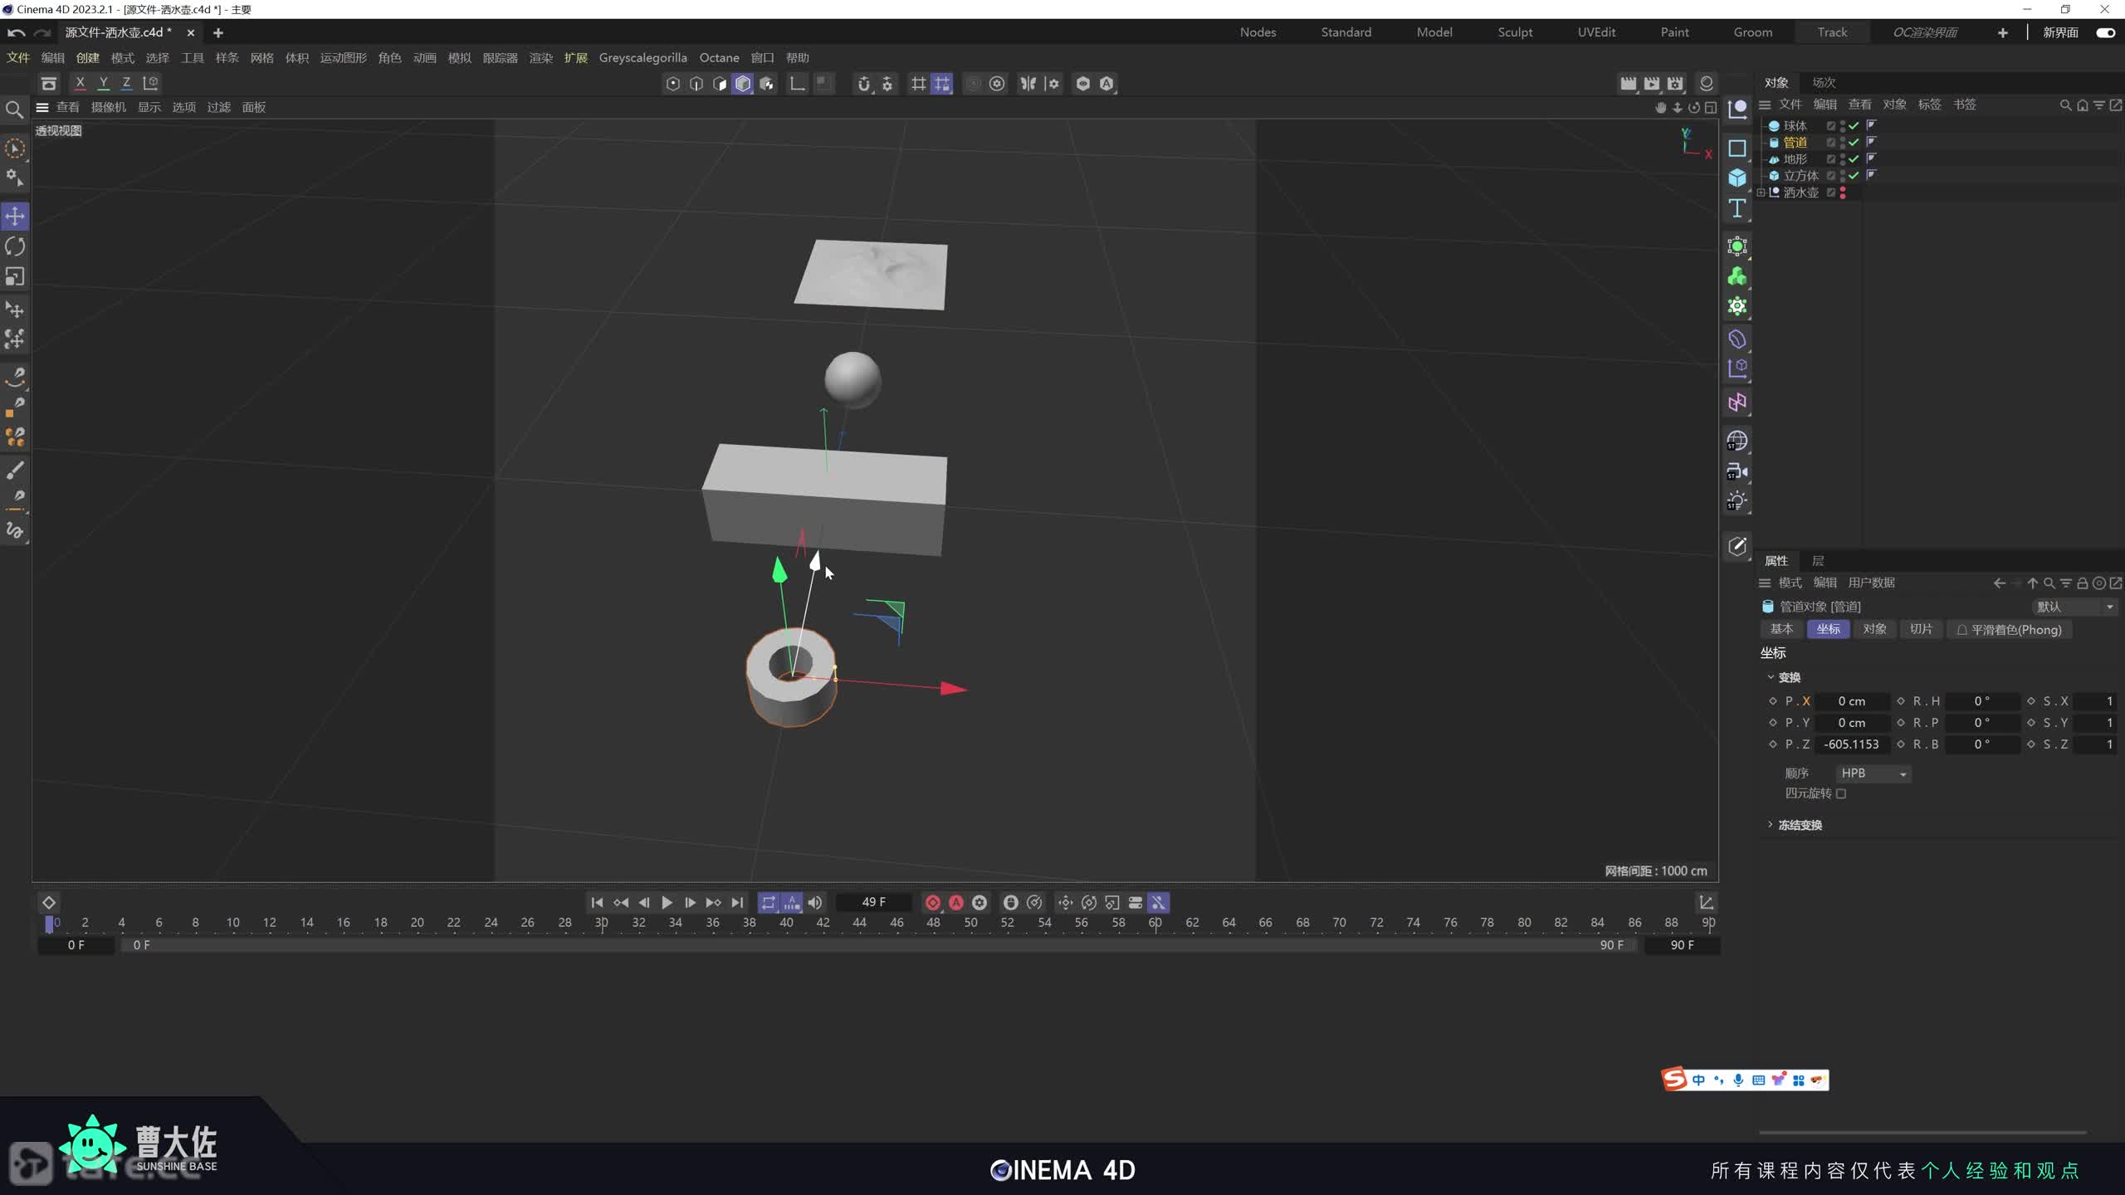Image resolution: width=2125 pixels, height=1195 pixels.
Task: Click the 切片 attribute tab button
Action: 1921,629
